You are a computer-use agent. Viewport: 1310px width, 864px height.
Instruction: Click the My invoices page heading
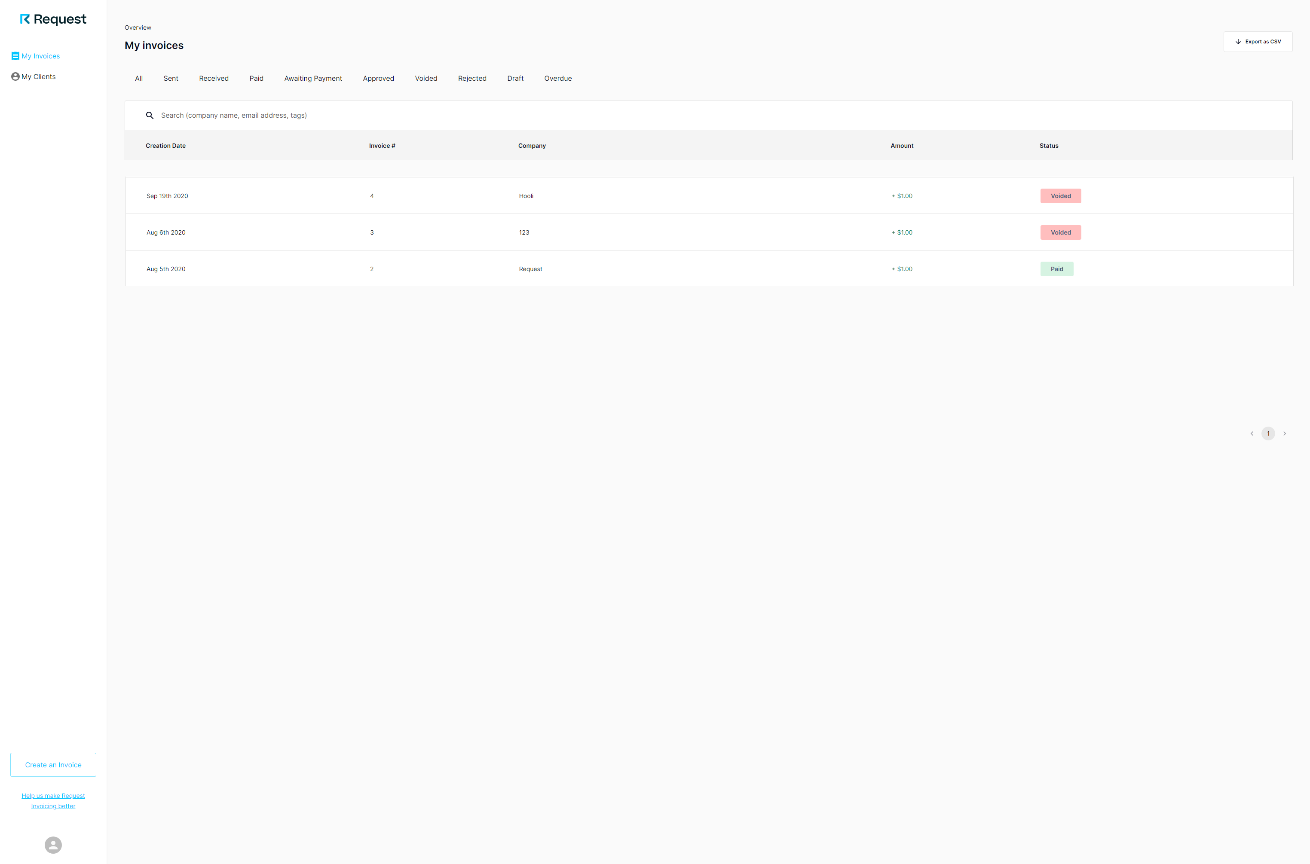tap(154, 45)
